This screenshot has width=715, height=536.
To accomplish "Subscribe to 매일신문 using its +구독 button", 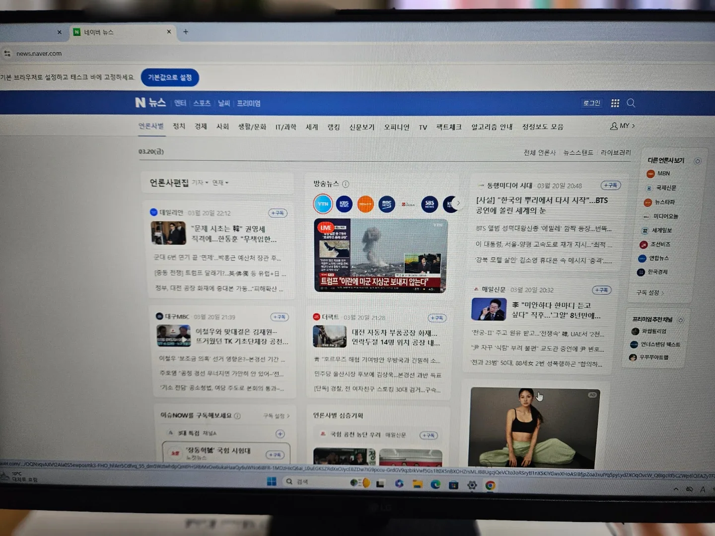I will (x=602, y=290).
